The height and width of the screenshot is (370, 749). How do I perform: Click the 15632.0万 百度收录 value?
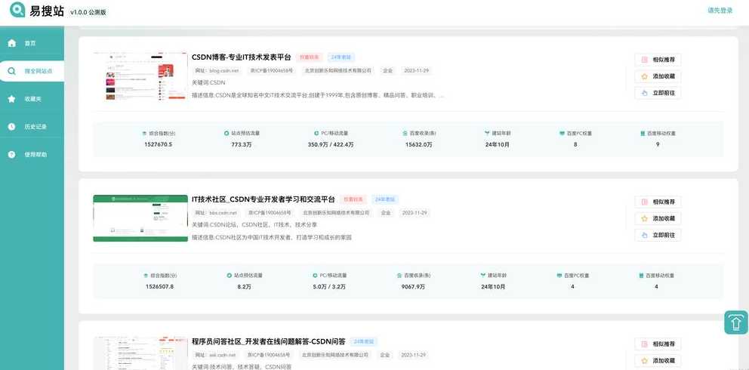tap(419, 144)
